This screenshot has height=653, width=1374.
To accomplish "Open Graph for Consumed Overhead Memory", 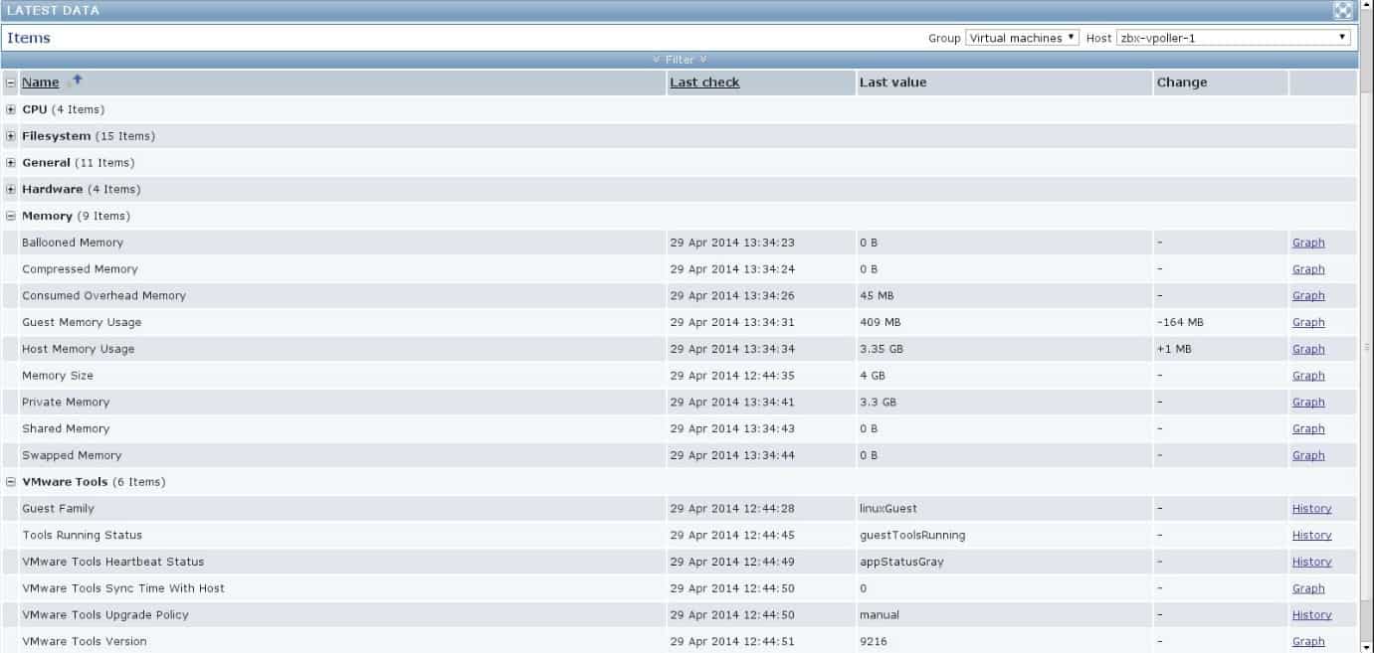I will [1308, 296].
